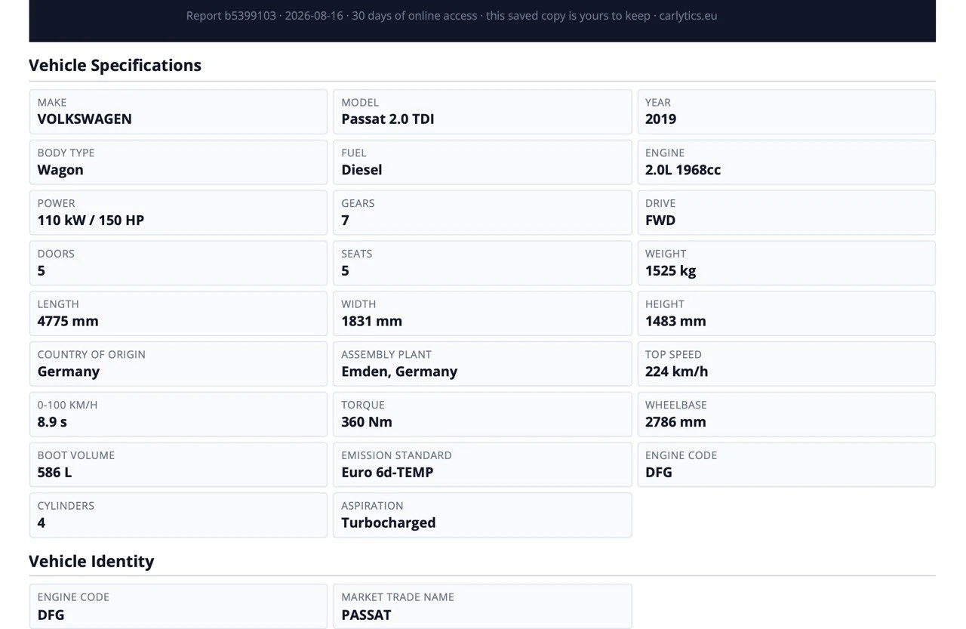Image resolution: width=966 pixels, height=629 pixels.
Task: Click the body type value "Wagon"
Action: pos(60,170)
